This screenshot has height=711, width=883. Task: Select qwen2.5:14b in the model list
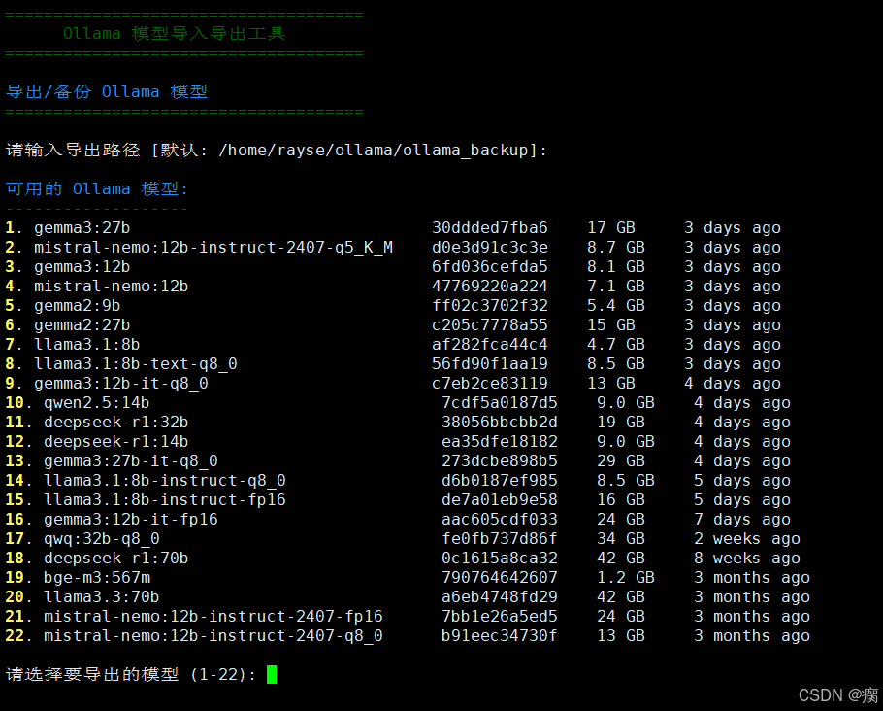click(x=97, y=402)
